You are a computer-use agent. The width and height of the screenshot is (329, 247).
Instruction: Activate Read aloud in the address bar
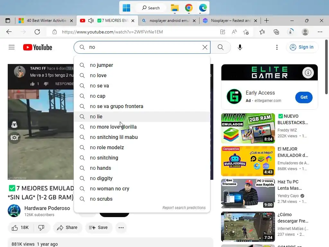click(x=234, y=32)
